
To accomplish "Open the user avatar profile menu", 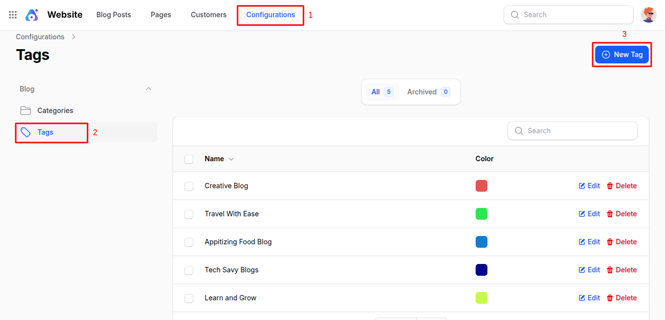I will [x=648, y=15].
